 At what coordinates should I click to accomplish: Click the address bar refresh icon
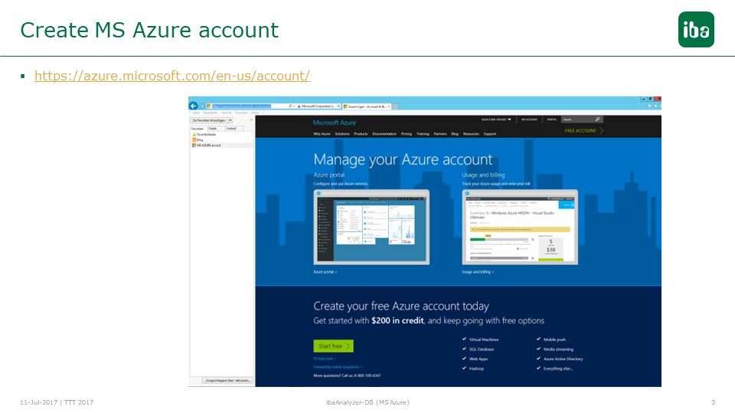click(338, 106)
